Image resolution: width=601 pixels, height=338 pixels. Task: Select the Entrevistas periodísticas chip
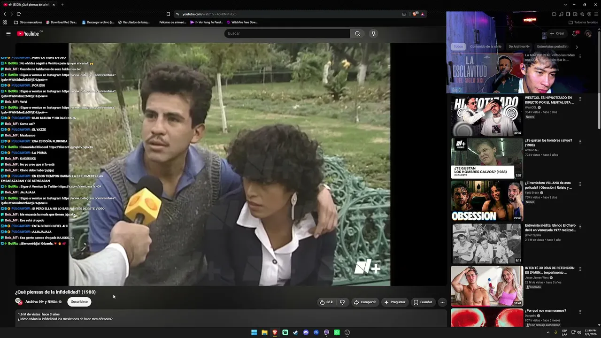[x=553, y=46]
